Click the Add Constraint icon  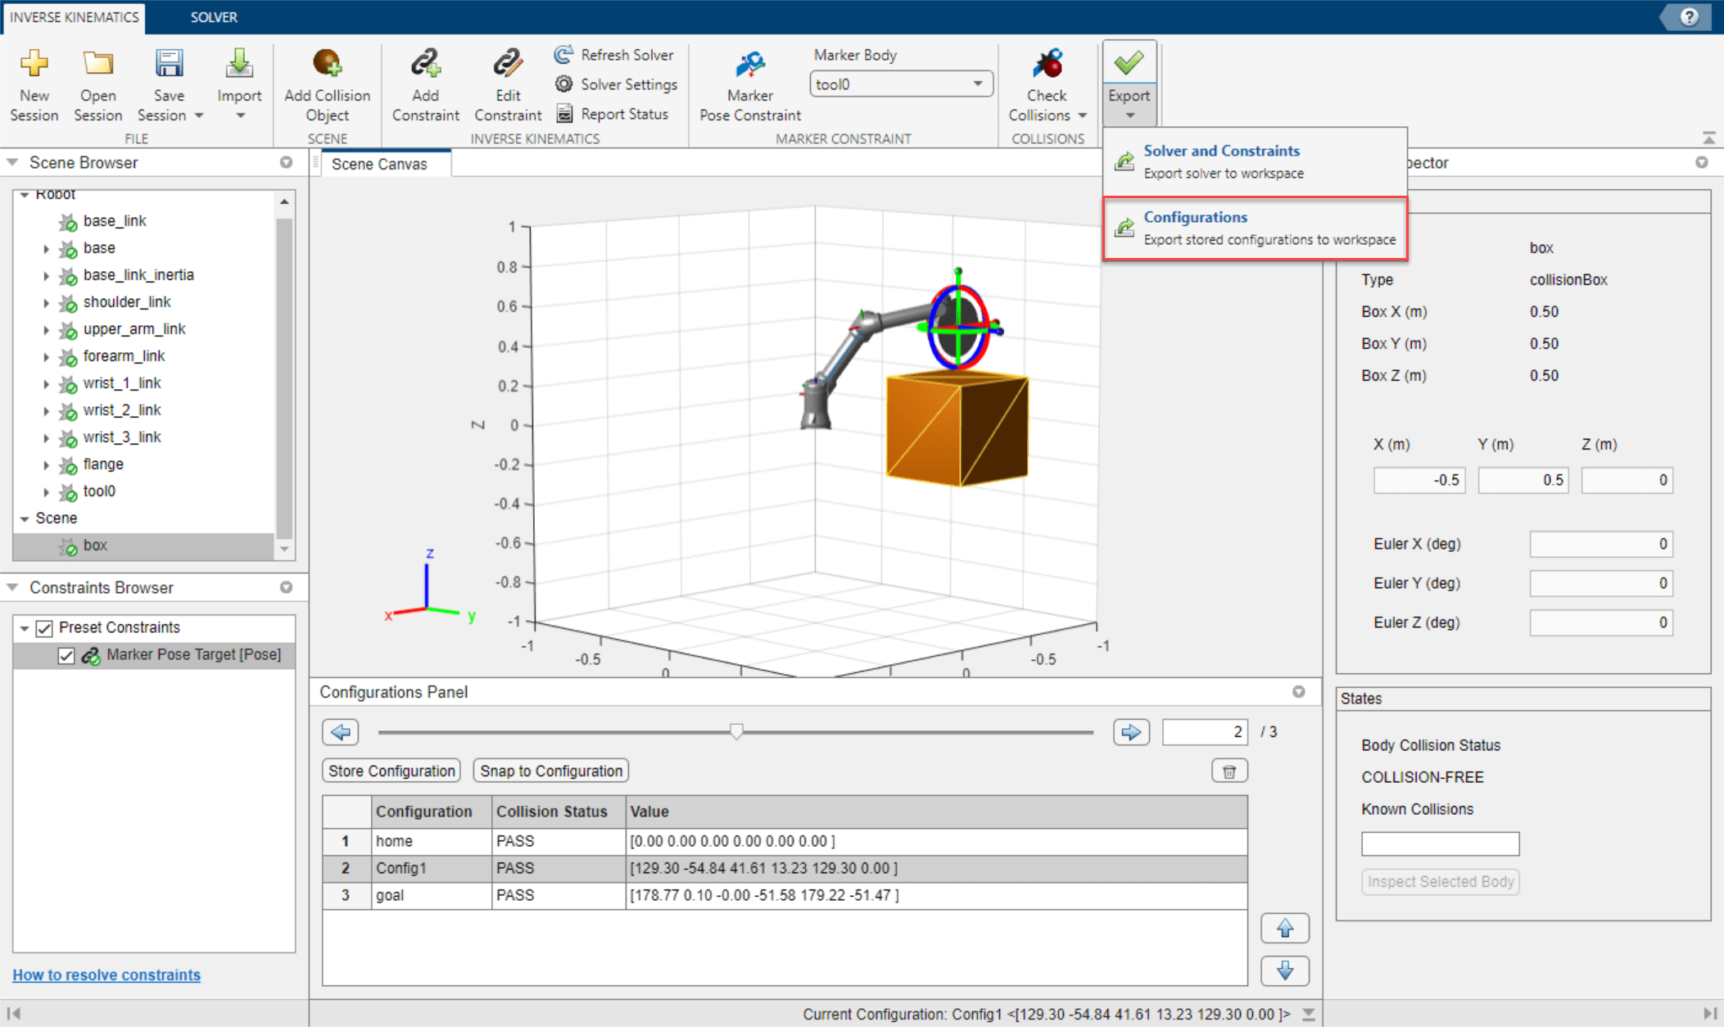pos(425,64)
